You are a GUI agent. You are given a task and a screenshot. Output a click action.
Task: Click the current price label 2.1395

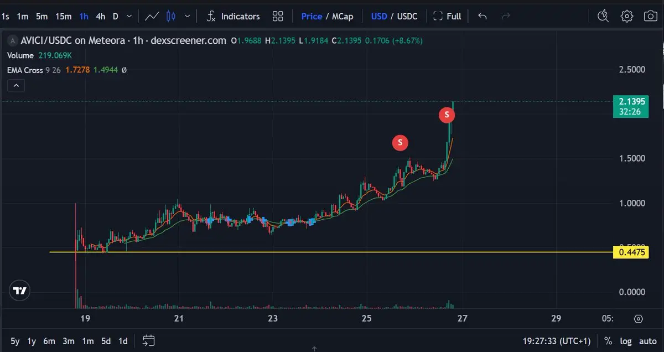click(x=631, y=102)
